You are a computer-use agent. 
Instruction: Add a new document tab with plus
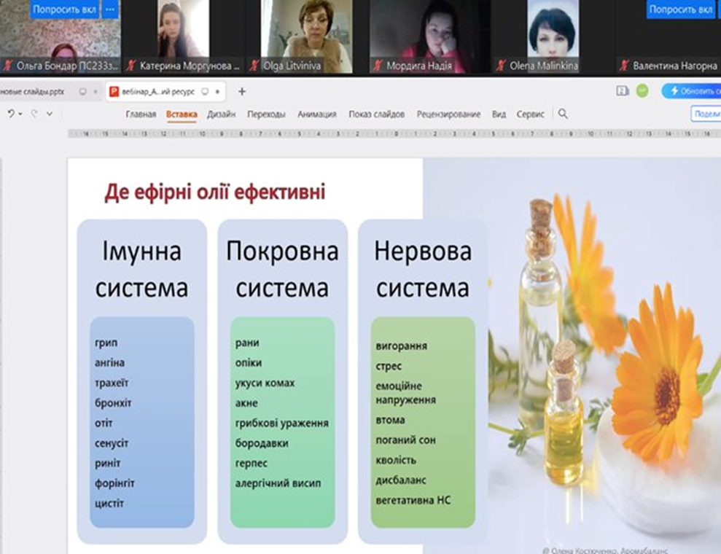(x=242, y=91)
